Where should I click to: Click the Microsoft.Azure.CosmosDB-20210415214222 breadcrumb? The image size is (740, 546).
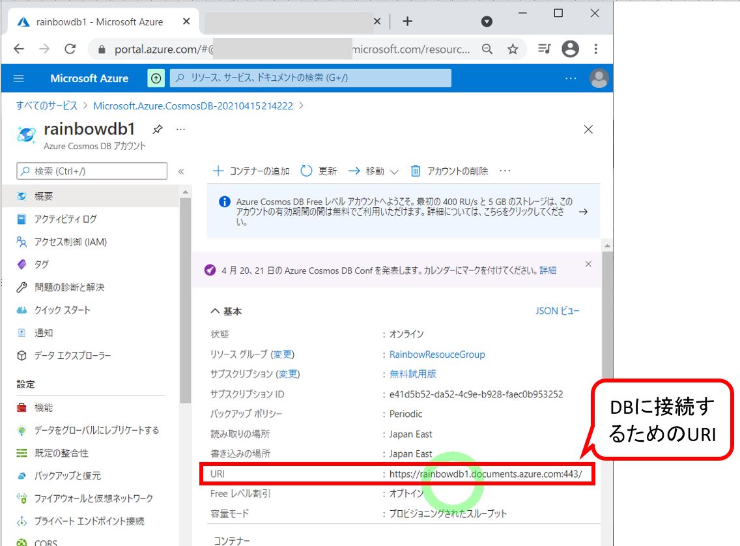pyautogui.click(x=193, y=106)
